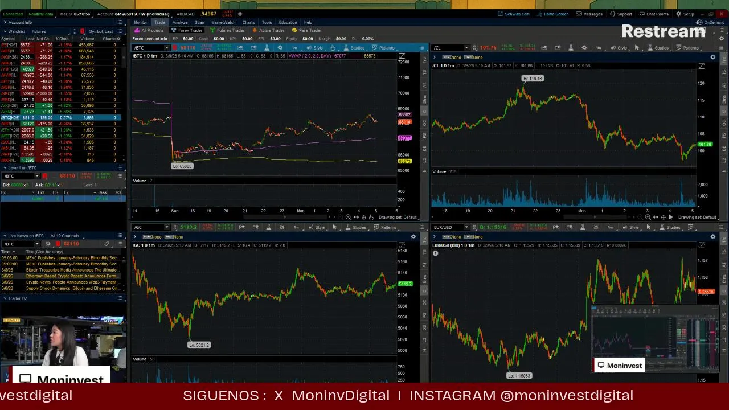Open the Level II panel menu icon

click(x=120, y=167)
